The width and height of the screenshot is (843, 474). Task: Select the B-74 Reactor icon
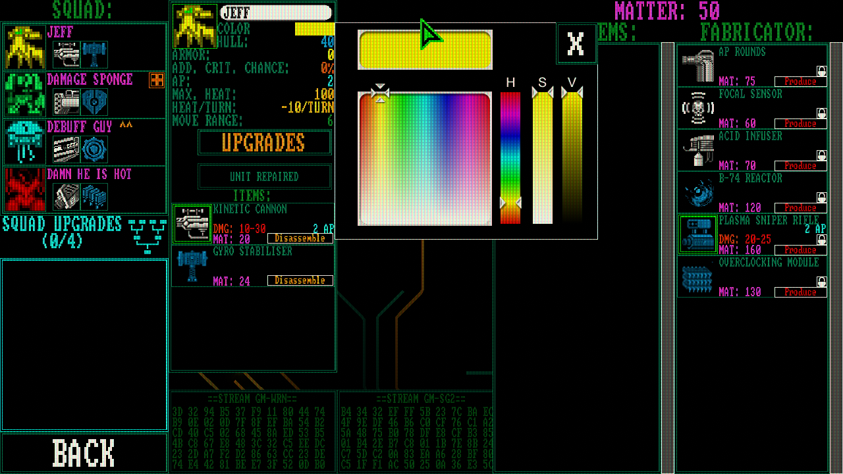click(x=698, y=192)
